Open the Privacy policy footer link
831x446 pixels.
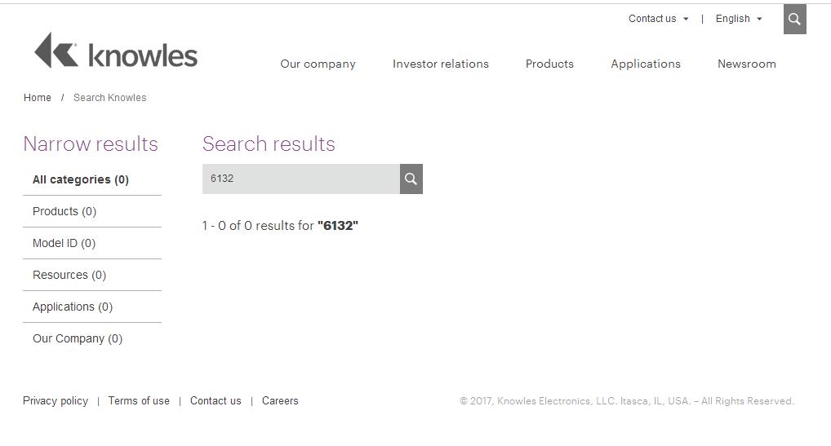click(56, 401)
